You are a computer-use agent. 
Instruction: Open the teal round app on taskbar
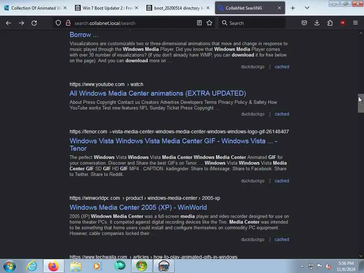click(x=119, y=266)
